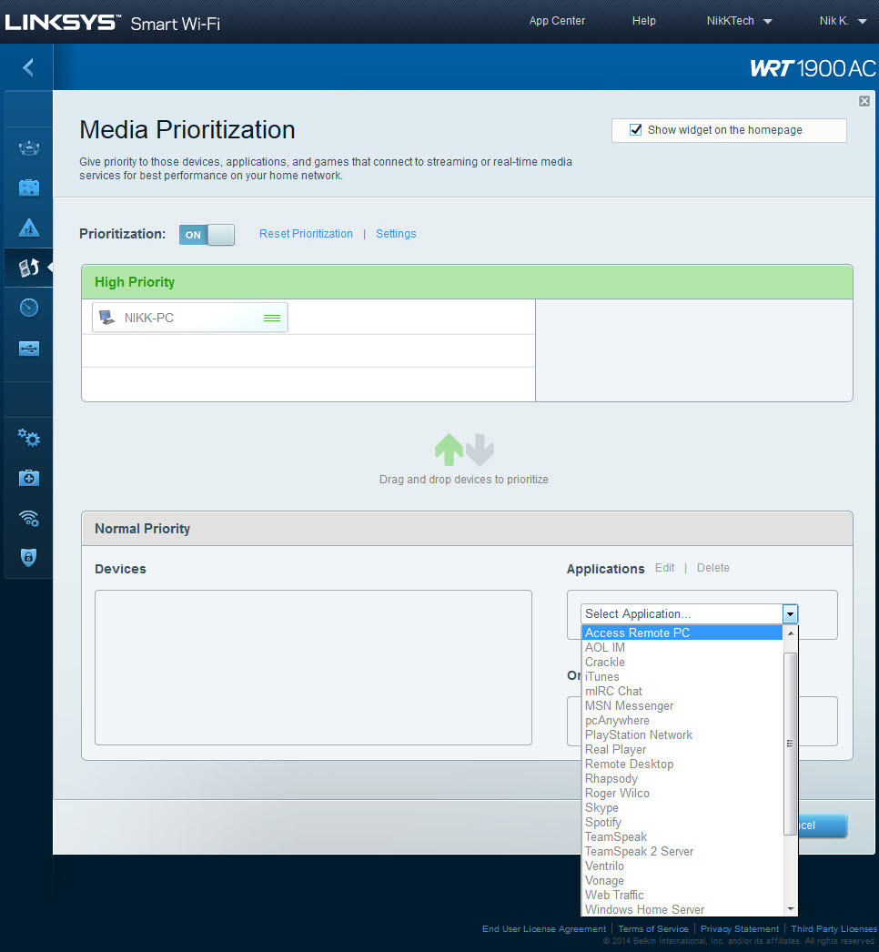Select TeamSpeak 2 Server from the list
879x952 pixels.
pos(682,851)
